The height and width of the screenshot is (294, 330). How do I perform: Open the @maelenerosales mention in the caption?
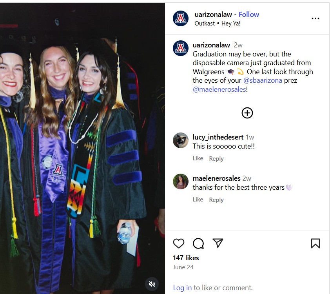[x=219, y=89]
